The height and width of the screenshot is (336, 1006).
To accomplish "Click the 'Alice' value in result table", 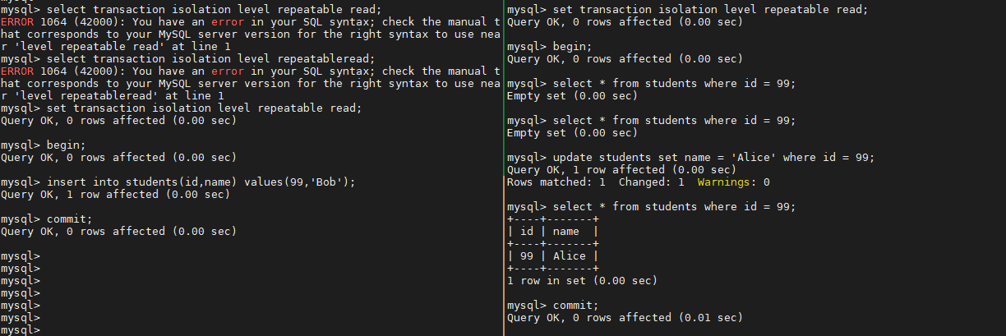I will point(570,255).
